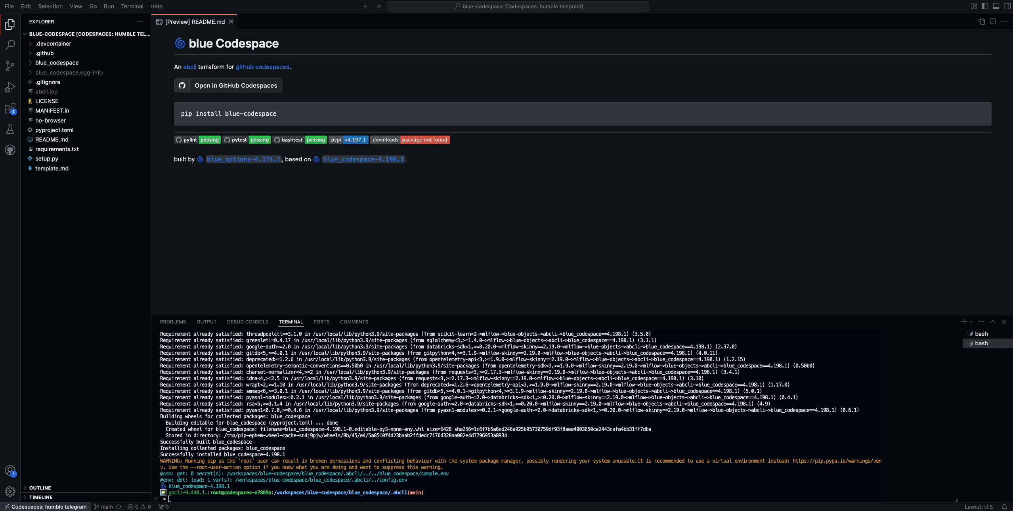Expand the OUTLINE section
The width and height of the screenshot is (1013, 511).
40,488
